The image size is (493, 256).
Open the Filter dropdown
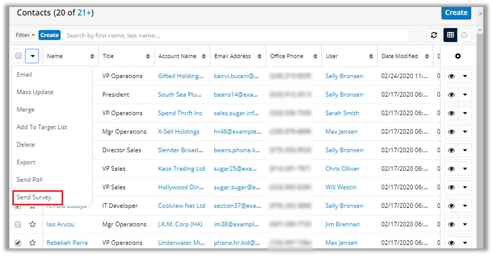(25, 35)
